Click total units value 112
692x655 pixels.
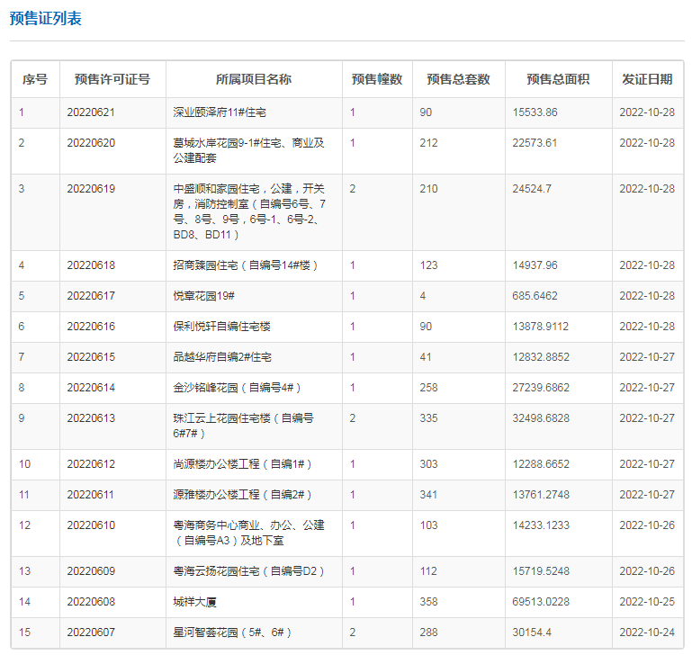428,571
